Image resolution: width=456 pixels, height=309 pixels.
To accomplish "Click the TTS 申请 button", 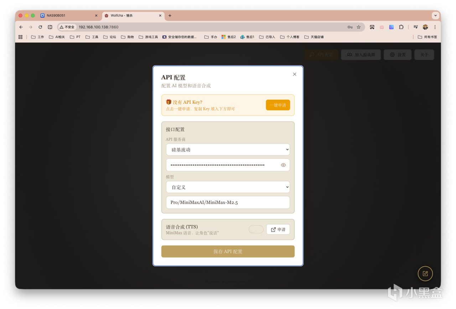I will 278,229.
